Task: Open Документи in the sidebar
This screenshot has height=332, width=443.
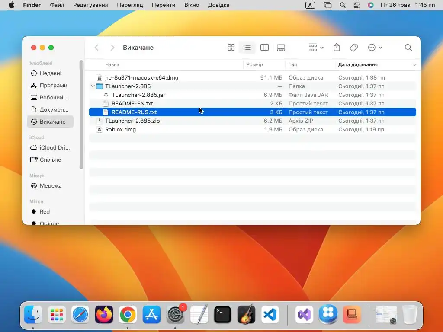Action: pyautogui.click(x=50, y=109)
